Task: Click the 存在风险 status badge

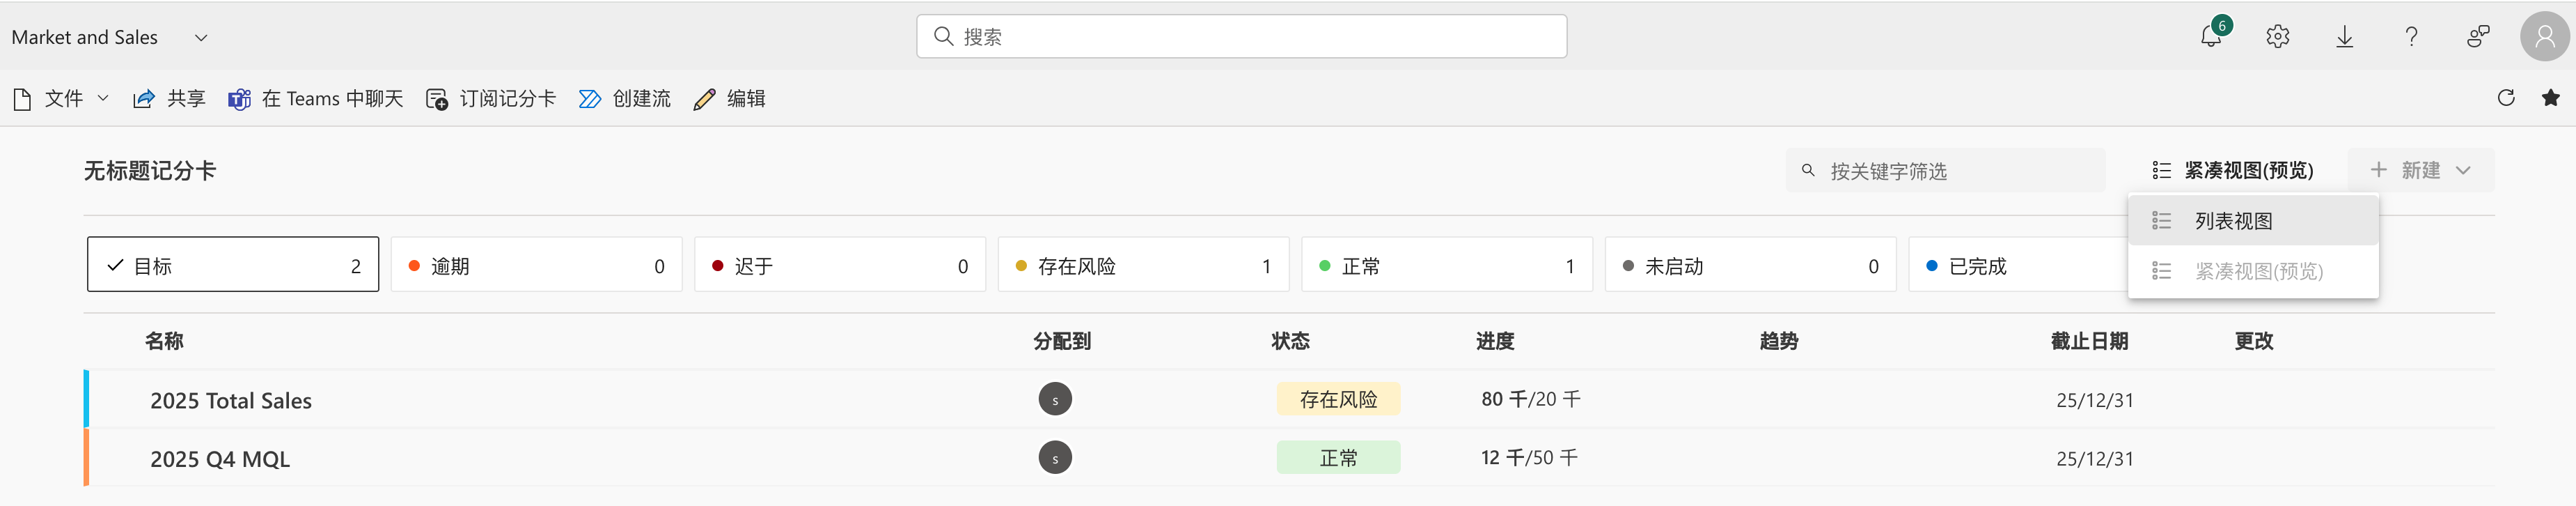Action: 1338,399
